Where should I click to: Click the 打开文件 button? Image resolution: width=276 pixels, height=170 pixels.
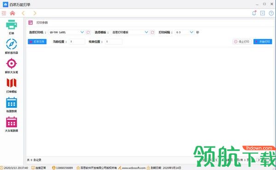click(37, 41)
